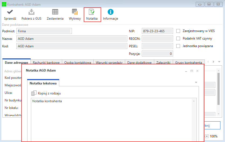Toggle Podatnik VAT czynny checkbox
Screen dimensions: 225x142
[178, 38]
